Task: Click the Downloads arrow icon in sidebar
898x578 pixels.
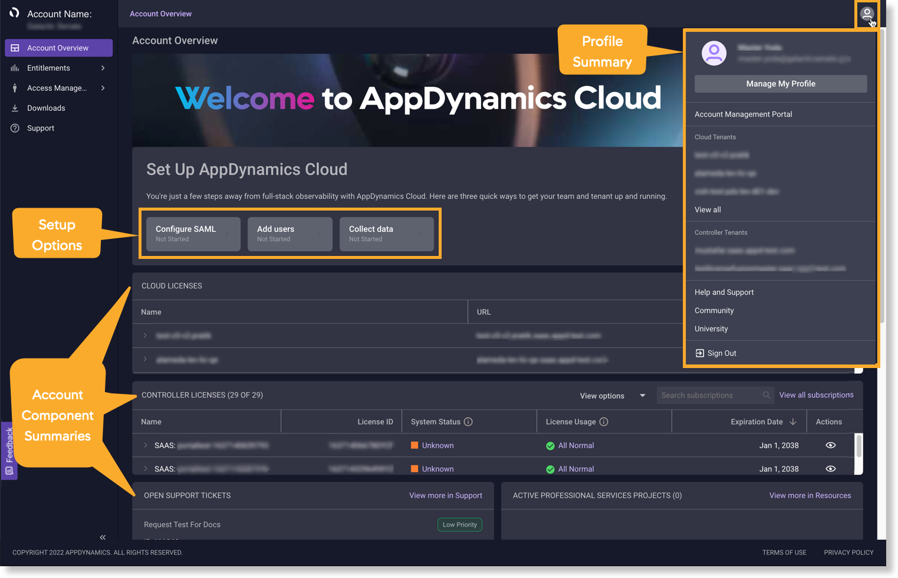Action: pos(15,108)
